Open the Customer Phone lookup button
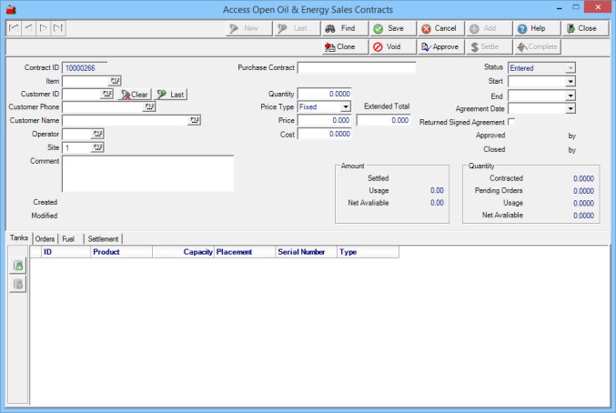Screen dimensions: 616x413 [149, 107]
